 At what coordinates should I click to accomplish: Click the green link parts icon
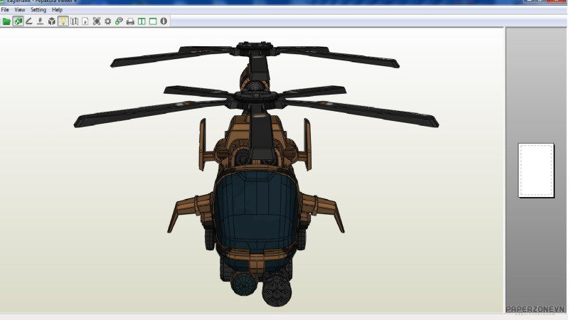[x=119, y=21]
